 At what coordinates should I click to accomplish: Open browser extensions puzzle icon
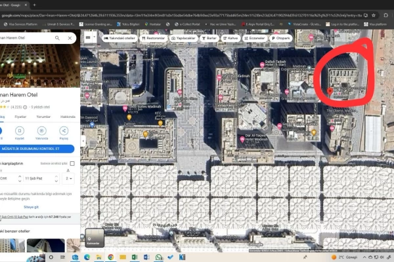[386, 16]
